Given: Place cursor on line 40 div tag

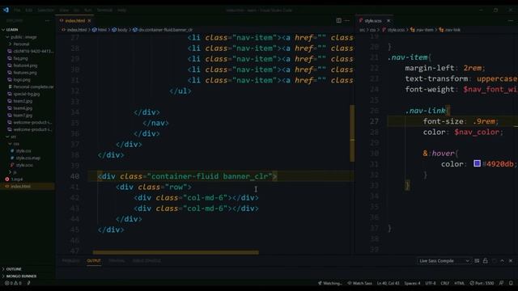Looking at the screenshot, I should tap(187, 176).
